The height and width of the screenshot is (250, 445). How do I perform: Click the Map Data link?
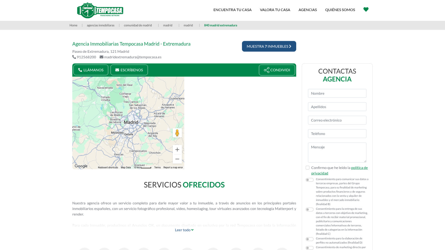click(126, 167)
